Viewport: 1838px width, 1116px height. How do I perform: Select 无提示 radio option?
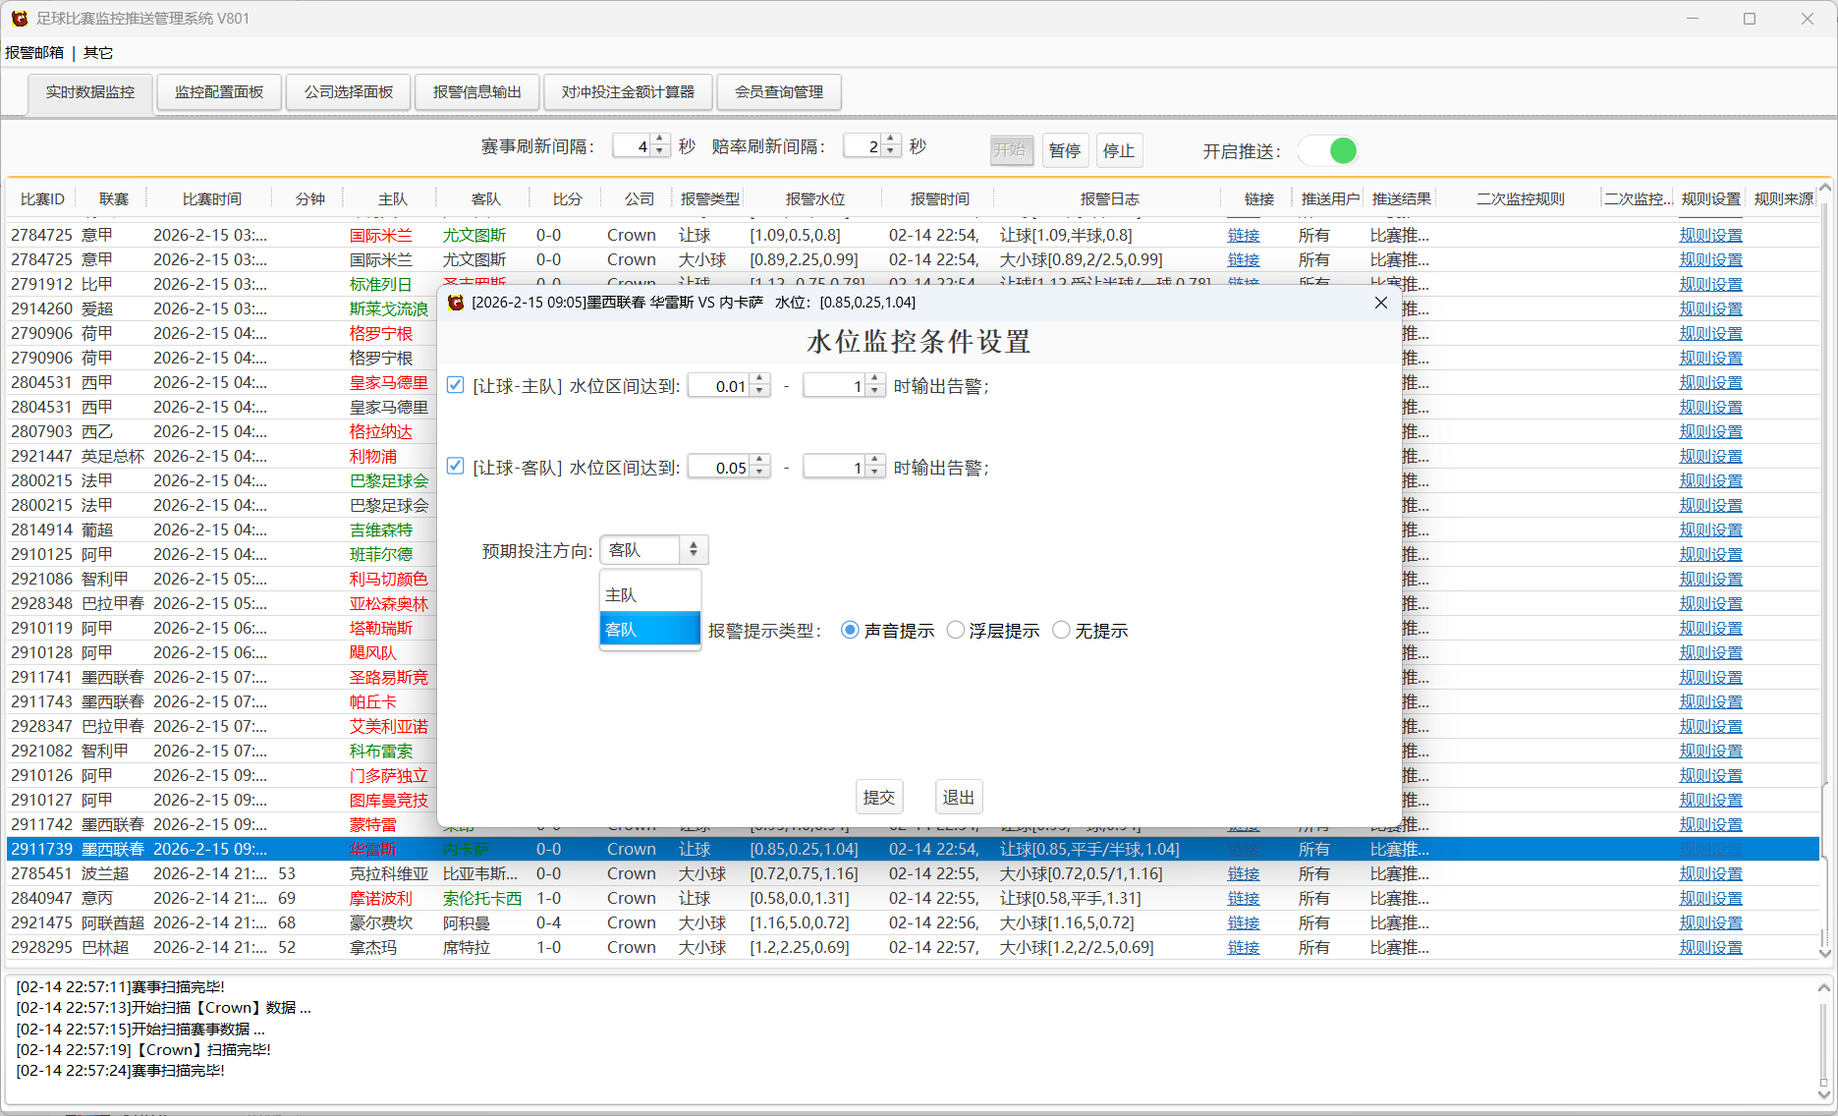pyautogui.click(x=1061, y=631)
